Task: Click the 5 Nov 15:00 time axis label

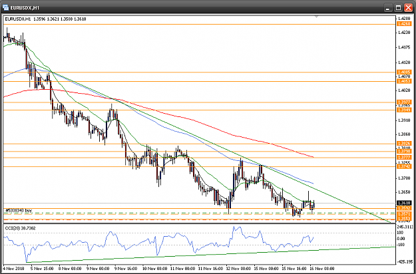Action: click(42, 268)
